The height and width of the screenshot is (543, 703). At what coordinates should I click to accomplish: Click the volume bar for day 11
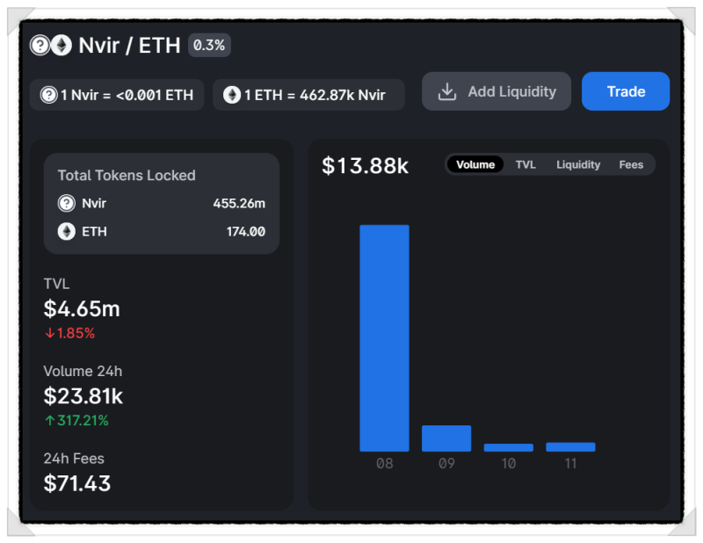[570, 446]
